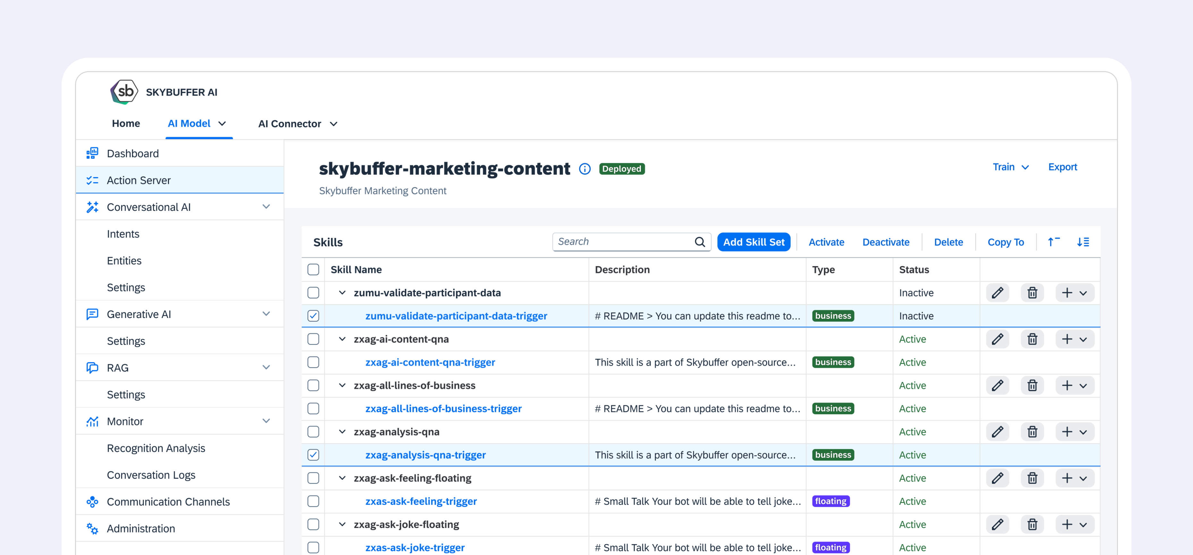The image size is (1193, 555).
Task: Click the Dashboard sidebar icon
Action: coord(92,153)
